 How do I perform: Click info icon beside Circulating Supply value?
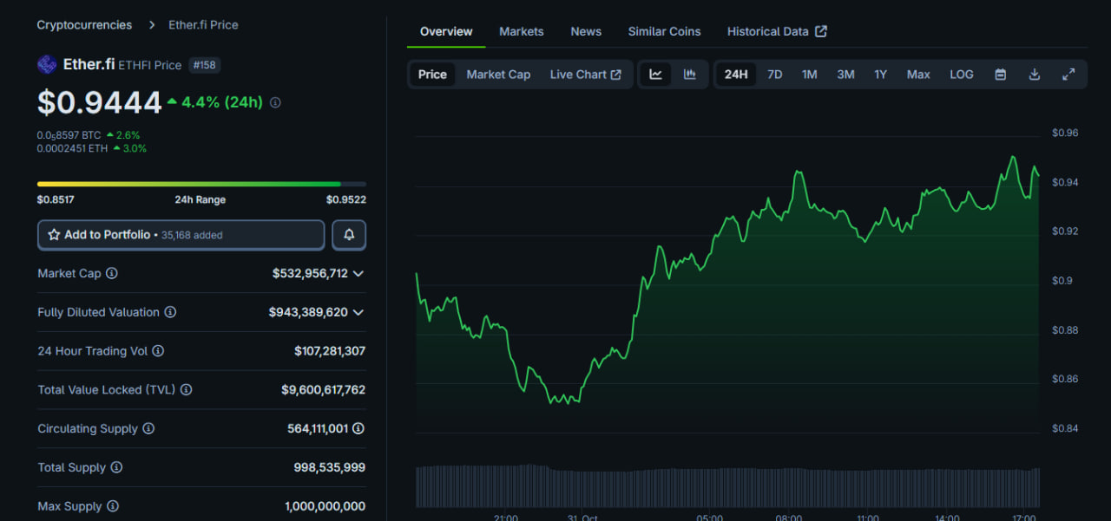coord(358,428)
